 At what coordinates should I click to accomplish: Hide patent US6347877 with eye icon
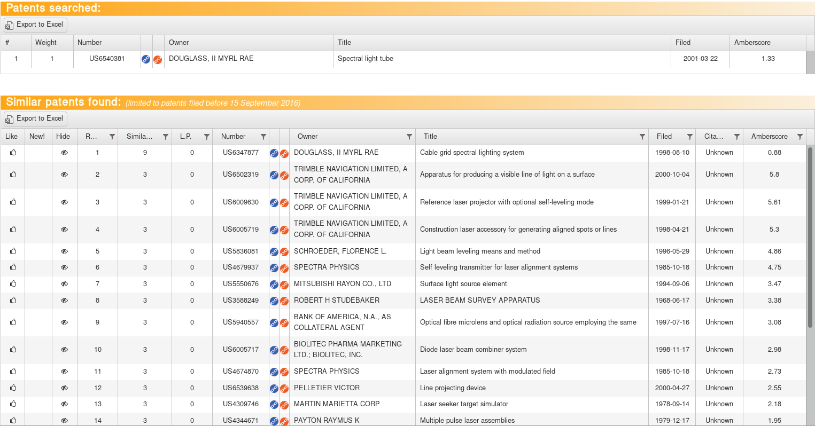[64, 153]
